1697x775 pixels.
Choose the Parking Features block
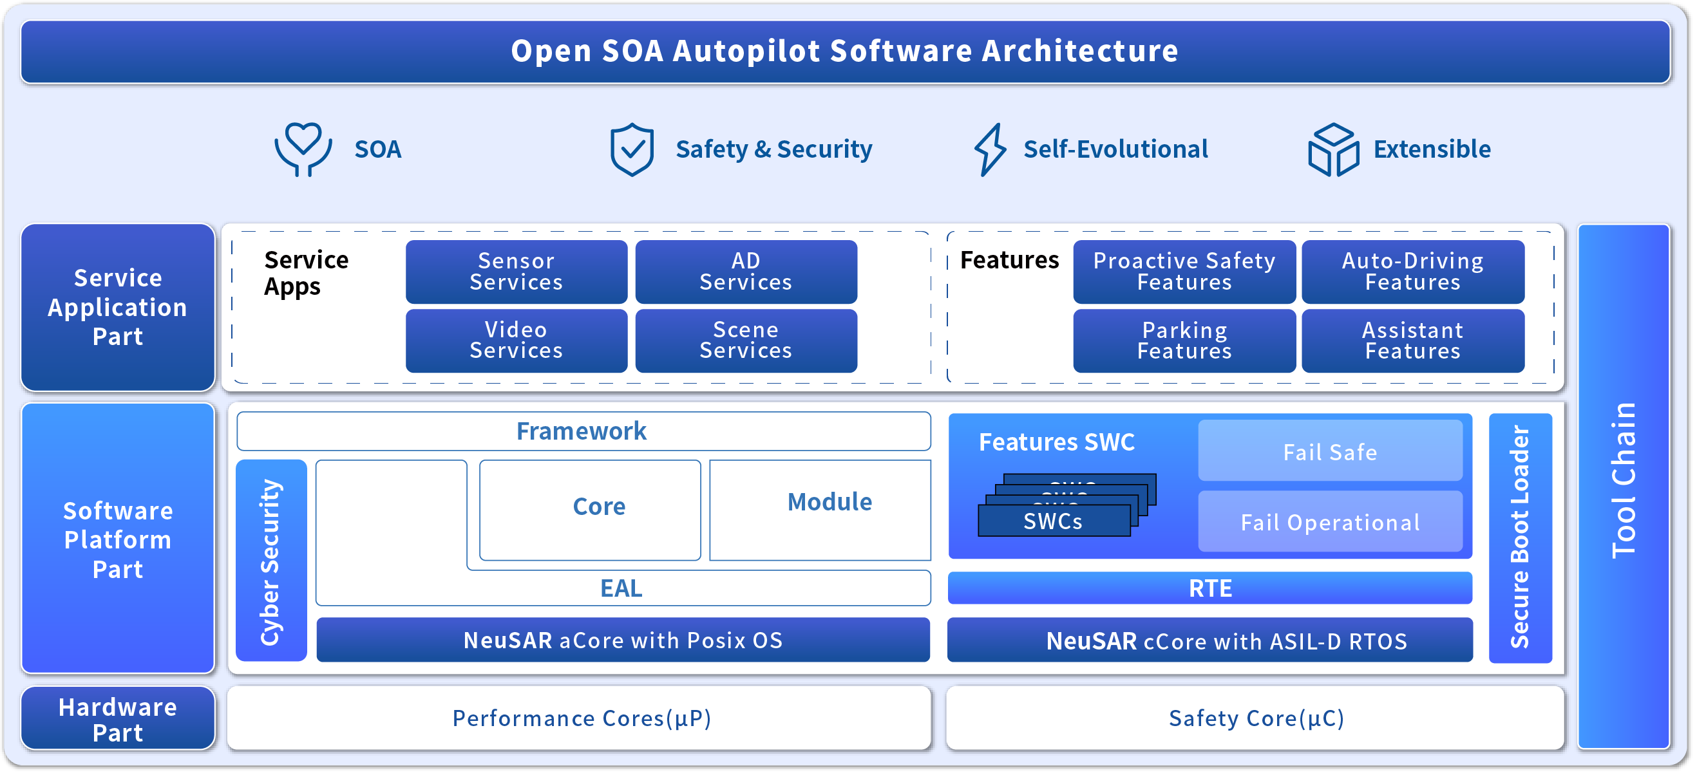pyautogui.click(x=1184, y=340)
